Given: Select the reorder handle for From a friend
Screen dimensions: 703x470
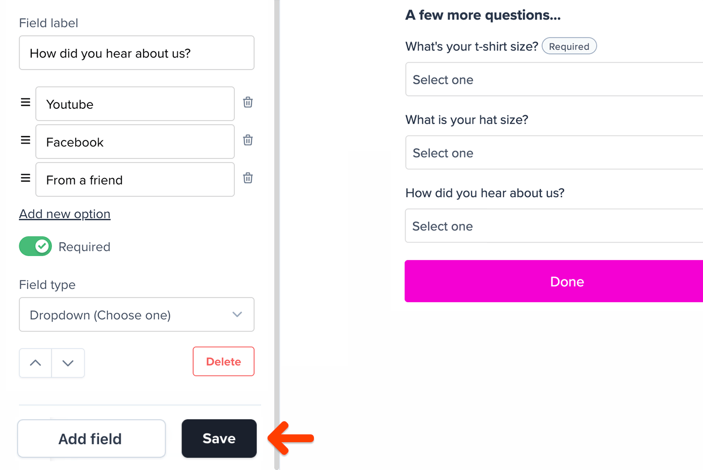Looking at the screenshot, I should click(x=25, y=178).
